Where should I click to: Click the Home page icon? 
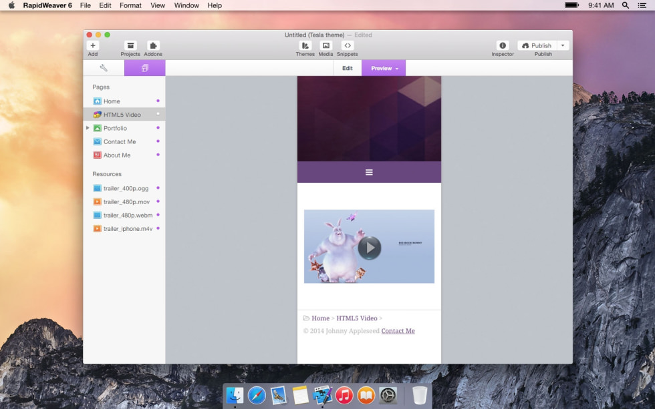(x=97, y=101)
